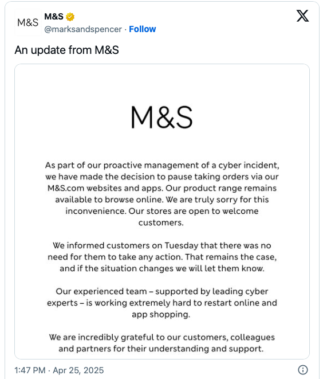This screenshot has height=379, width=323.
Task: Click the paragraph about the cyber incident
Action: (162, 194)
